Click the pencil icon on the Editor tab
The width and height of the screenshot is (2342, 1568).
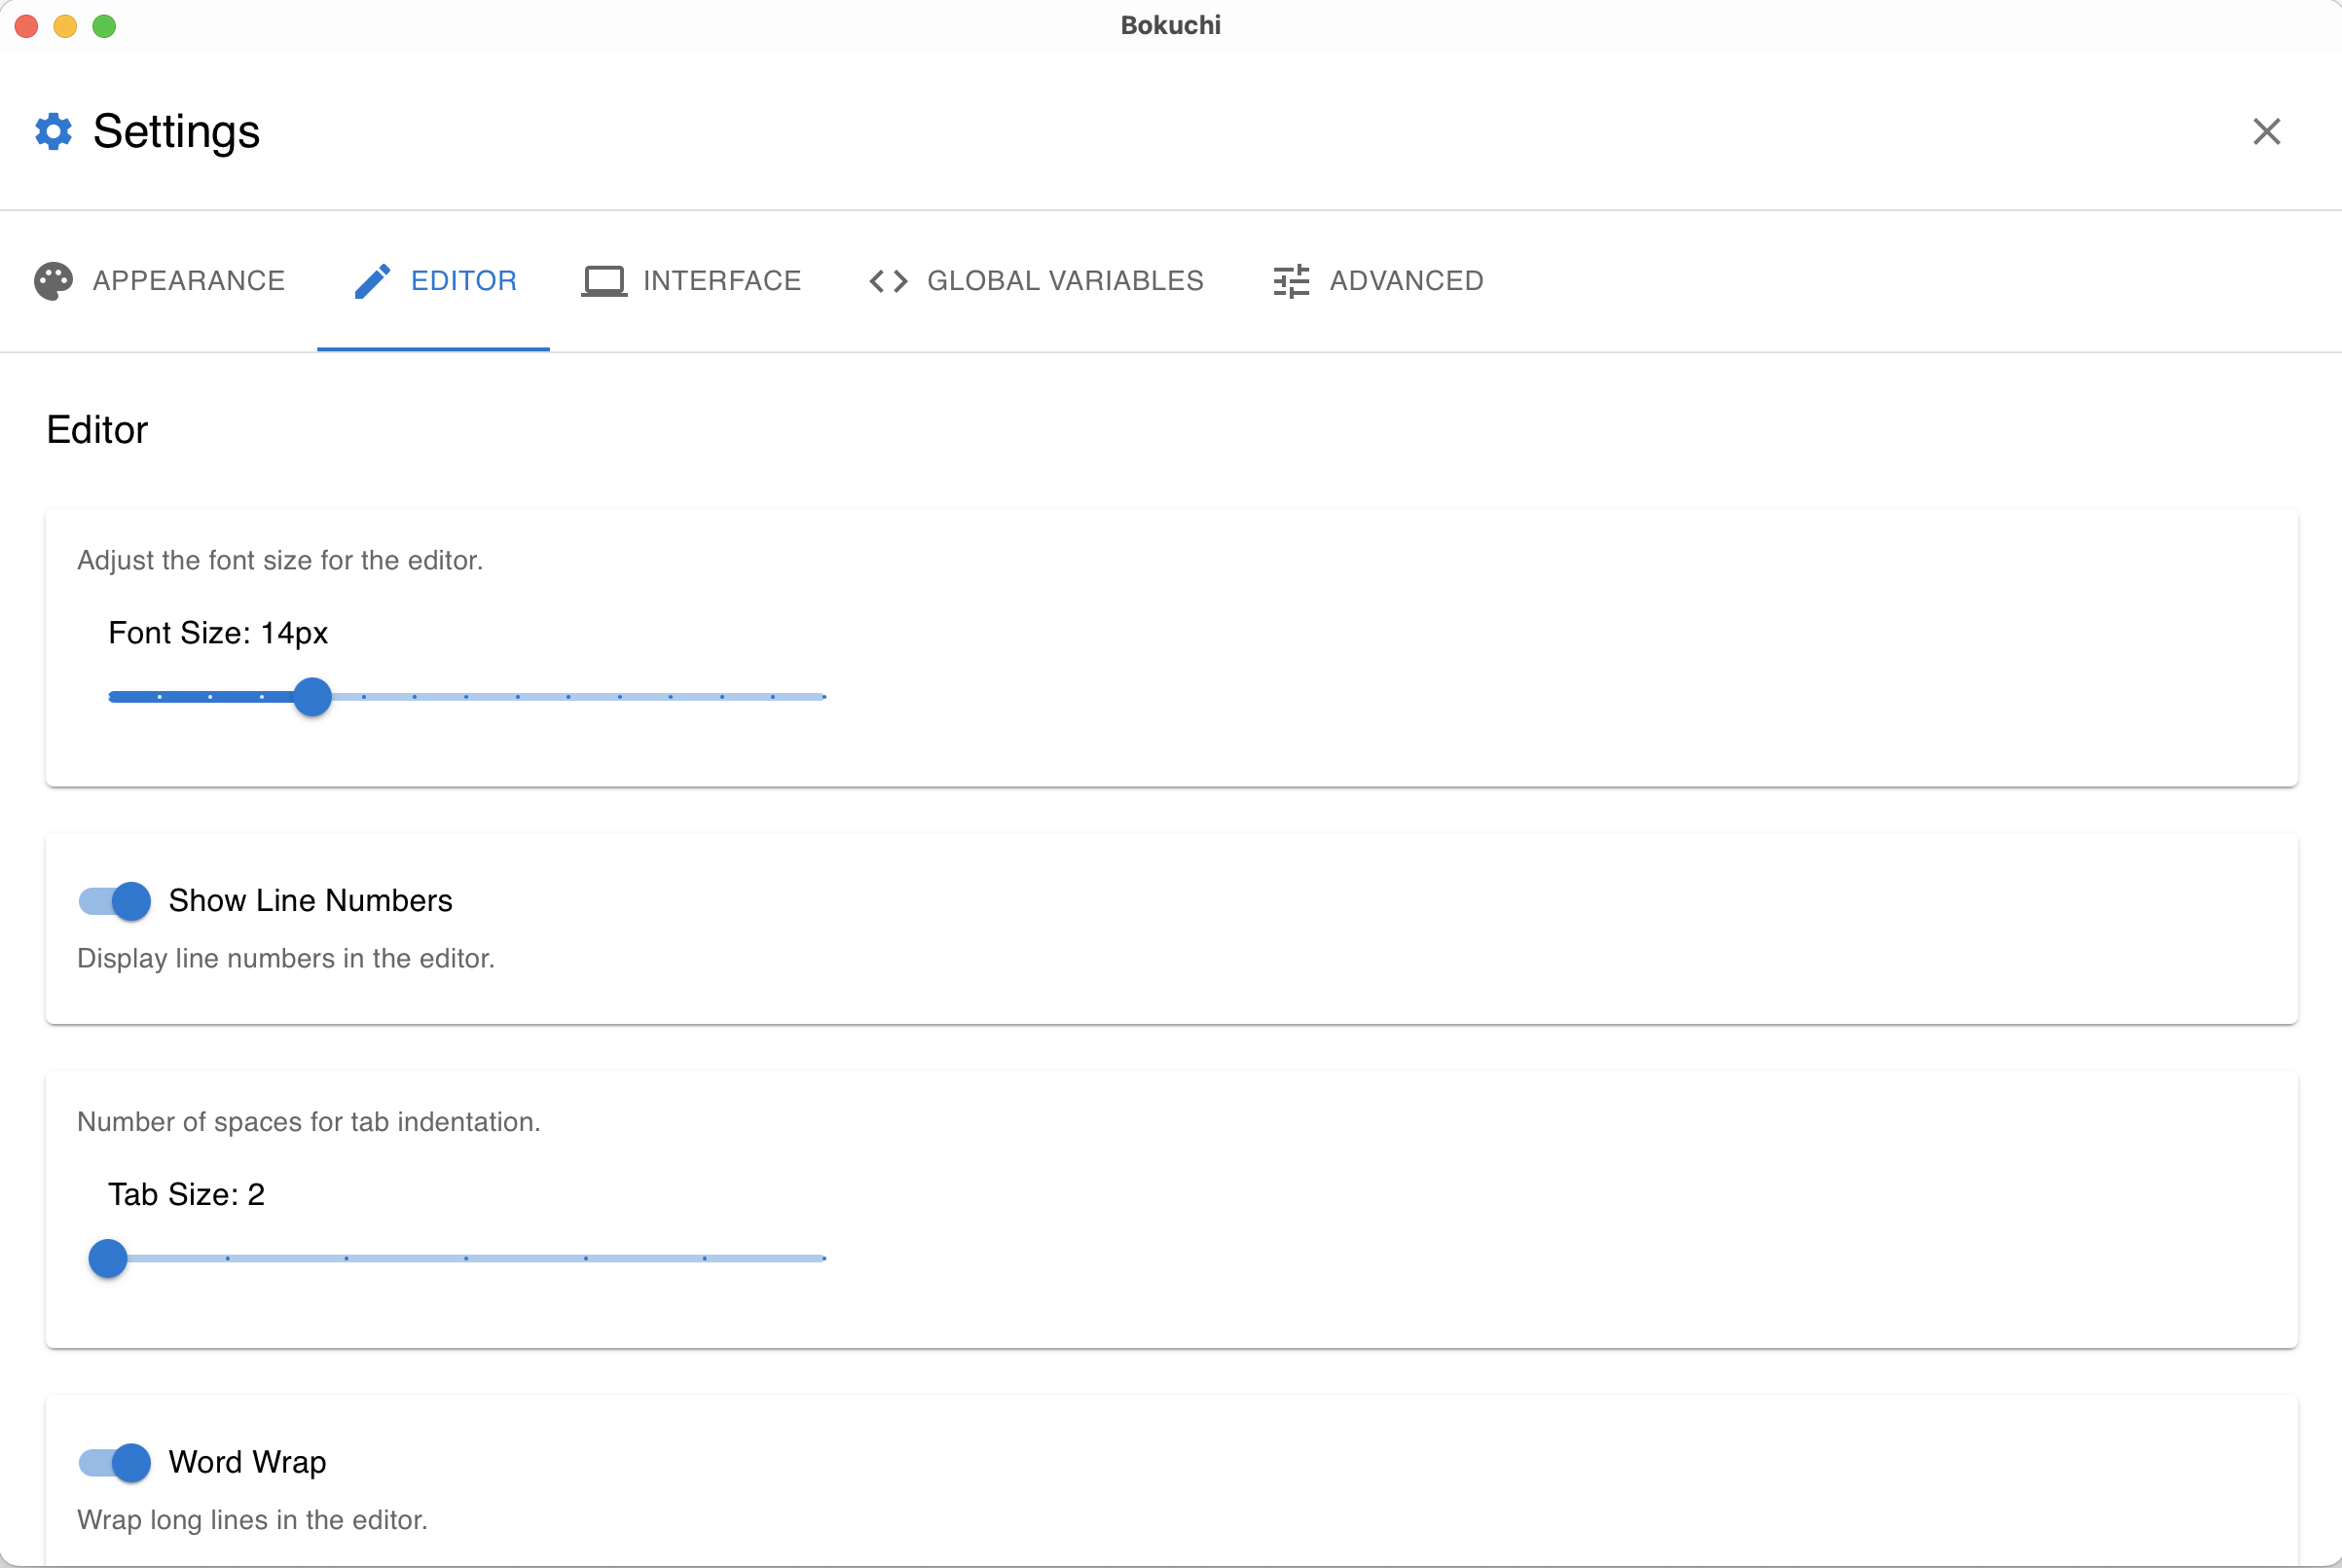tap(371, 280)
